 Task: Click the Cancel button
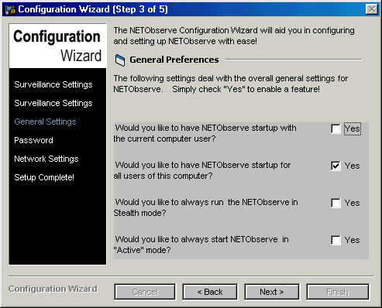[145, 292]
